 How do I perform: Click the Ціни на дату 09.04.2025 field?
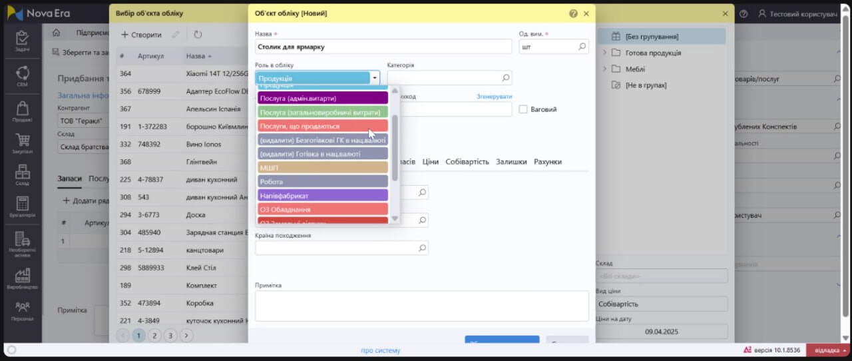point(661,331)
